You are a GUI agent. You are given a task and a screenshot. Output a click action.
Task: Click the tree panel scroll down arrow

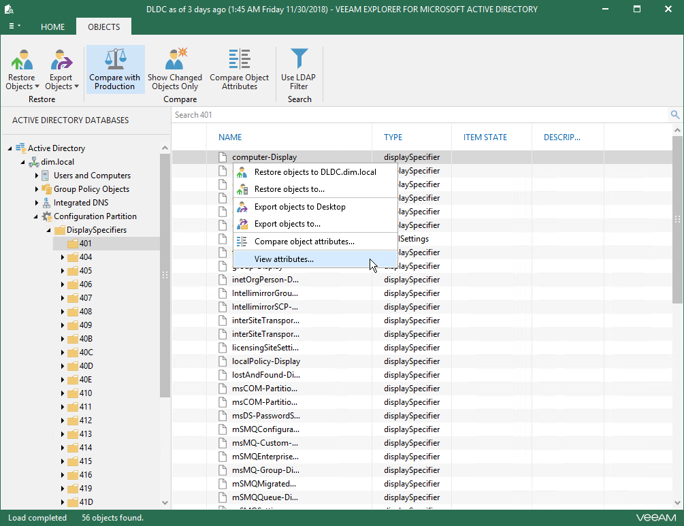pos(165,502)
